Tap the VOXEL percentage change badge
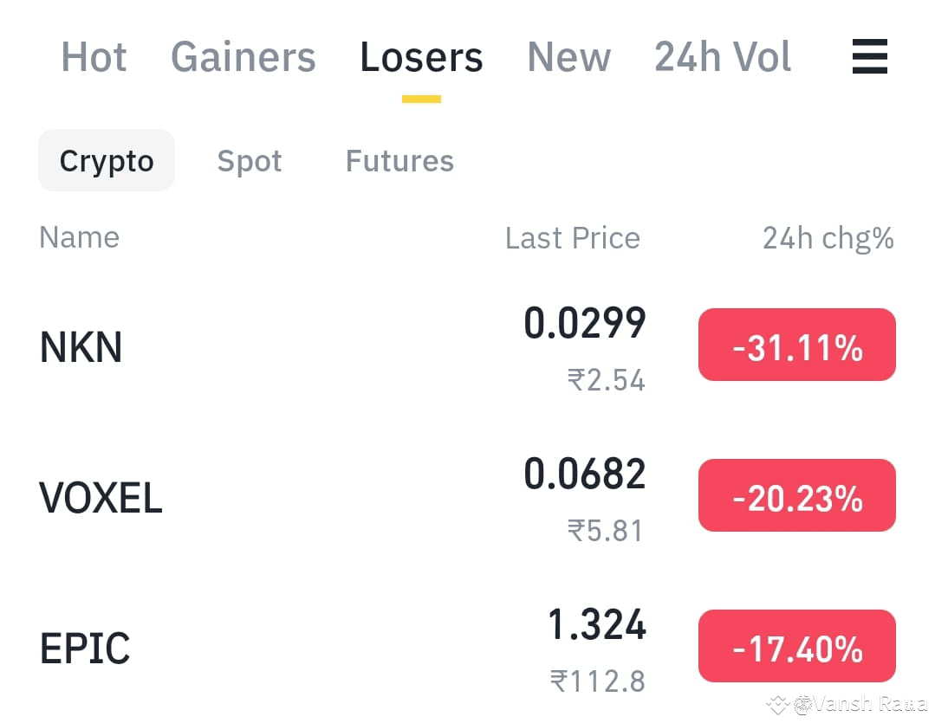Screen dimensions: 935x723 pos(796,494)
